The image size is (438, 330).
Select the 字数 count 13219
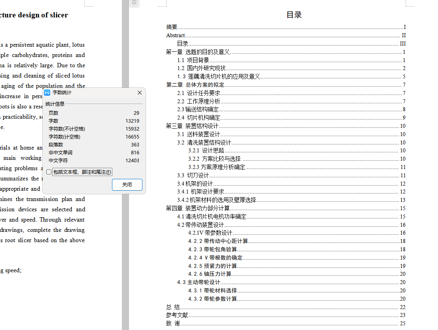[133, 121]
